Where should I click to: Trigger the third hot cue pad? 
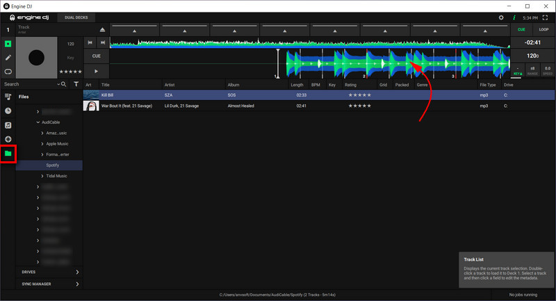234,30
